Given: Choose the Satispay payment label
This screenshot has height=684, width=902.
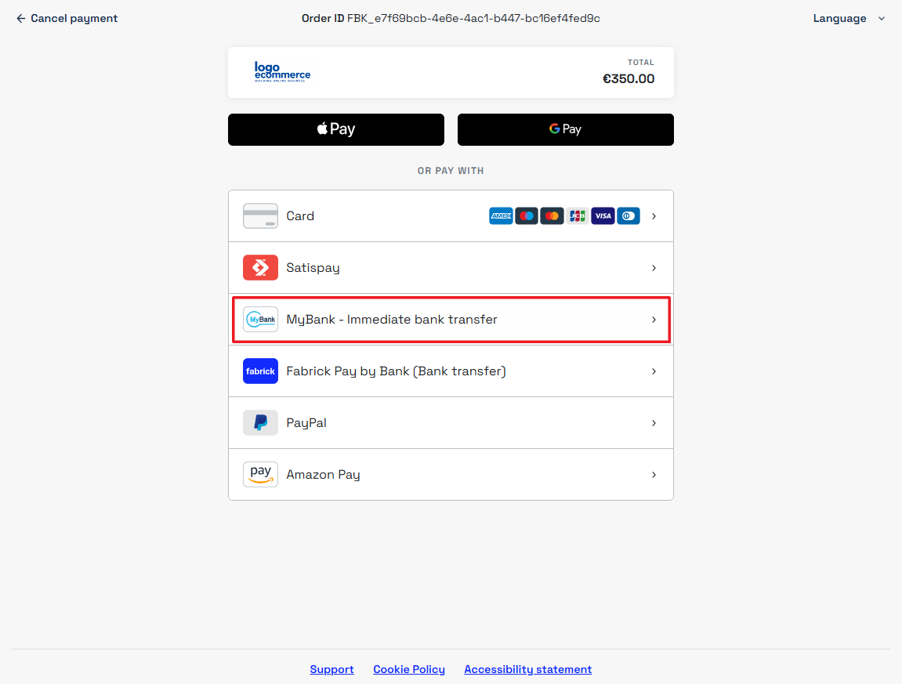Looking at the screenshot, I should (x=313, y=267).
